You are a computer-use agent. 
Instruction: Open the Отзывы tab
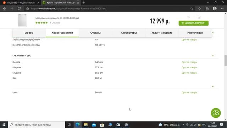tap(95, 33)
